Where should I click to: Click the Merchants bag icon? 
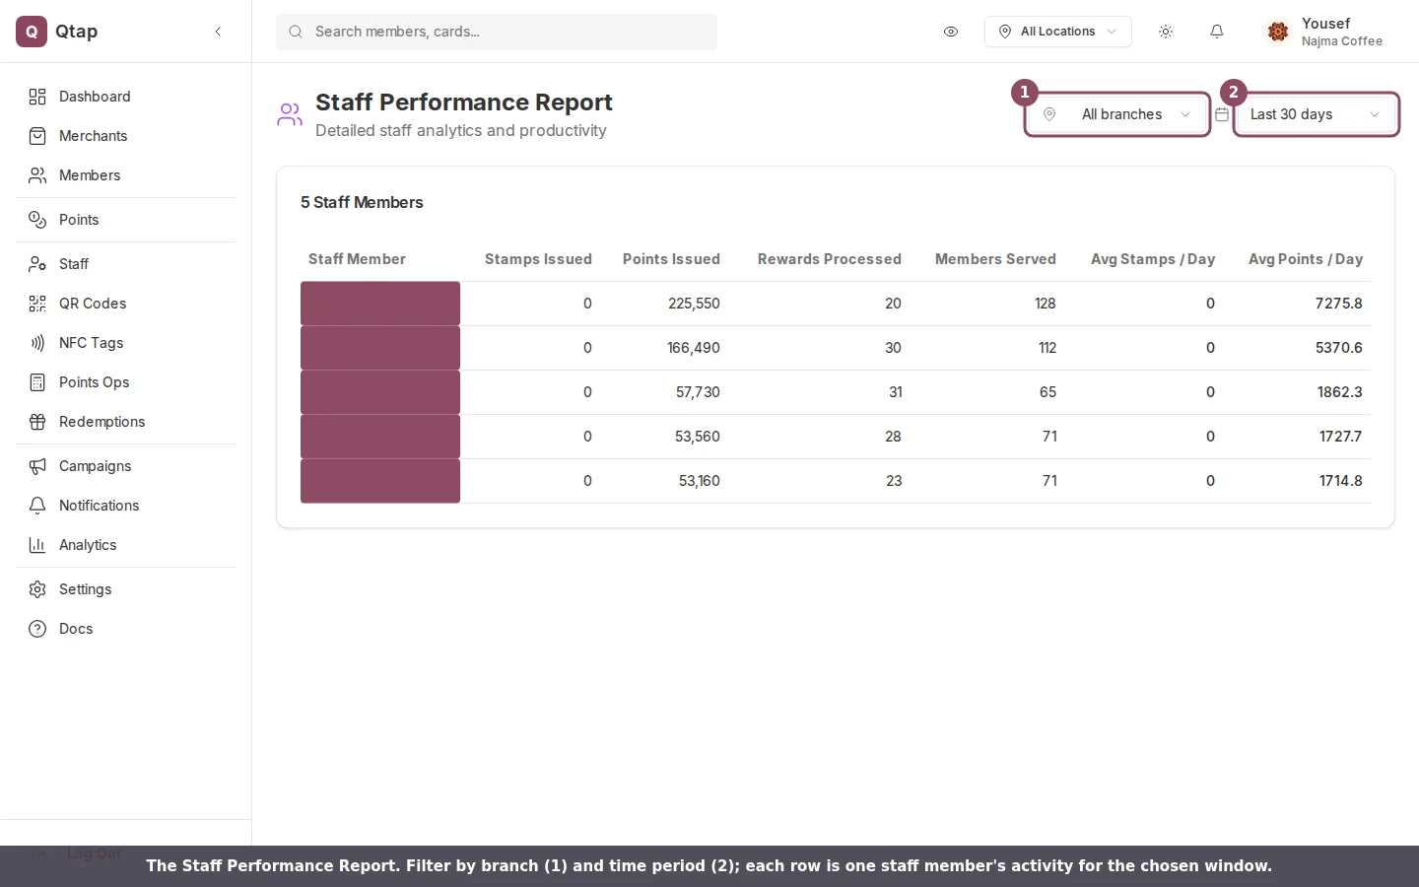37,136
